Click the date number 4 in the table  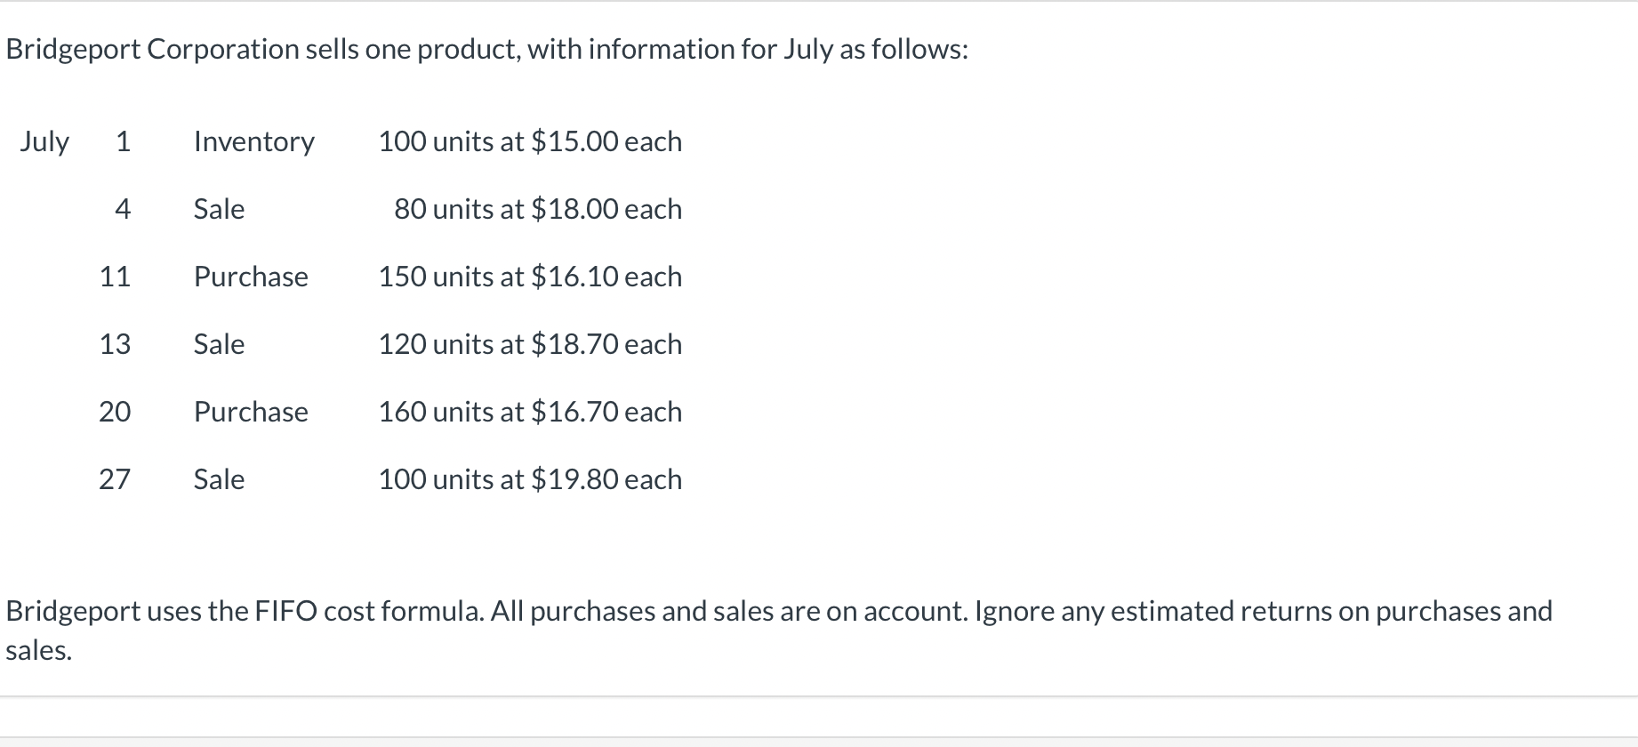tap(123, 209)
